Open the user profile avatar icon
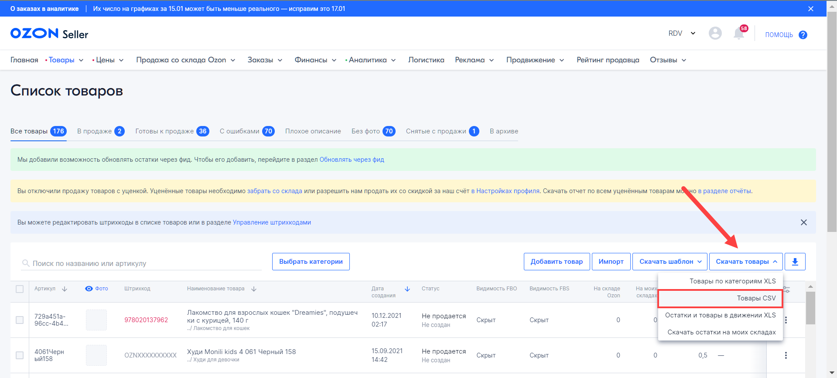Screen dimensions: 837x378 (x=715, y=34)
